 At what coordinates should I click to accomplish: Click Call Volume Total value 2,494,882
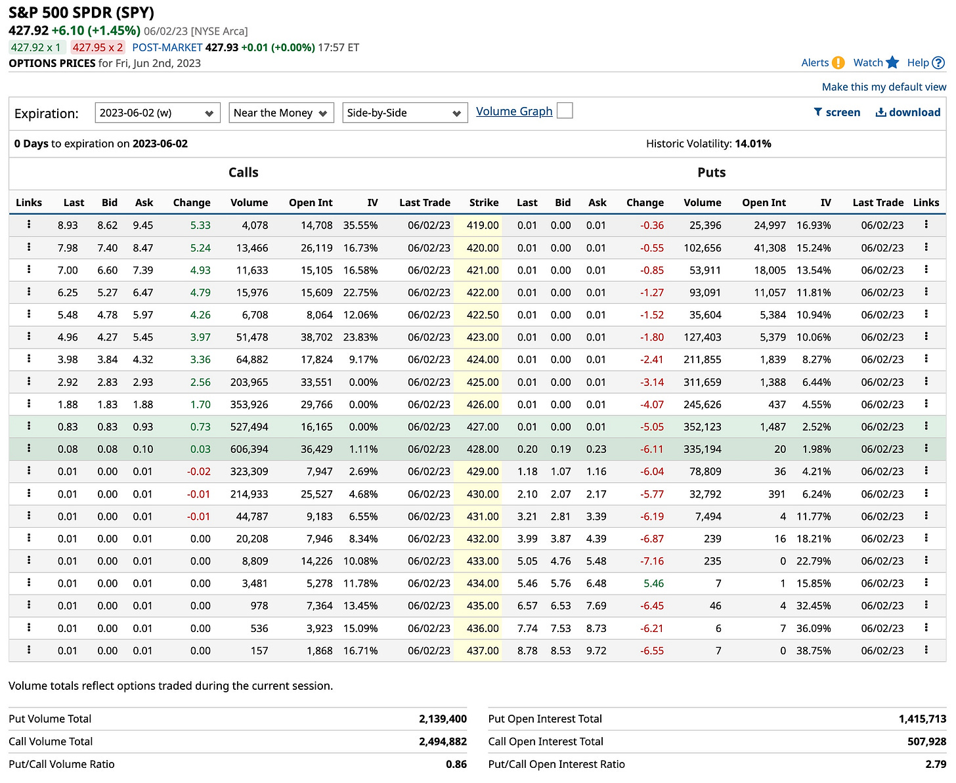coord(443,742)
